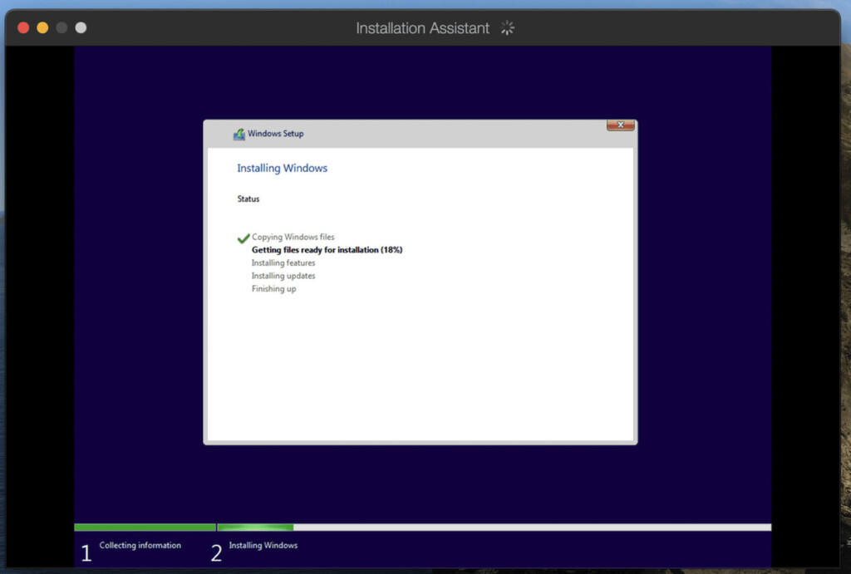Click the Status label
This screenshot has width=851, height=574.
(x=248, y=199)
